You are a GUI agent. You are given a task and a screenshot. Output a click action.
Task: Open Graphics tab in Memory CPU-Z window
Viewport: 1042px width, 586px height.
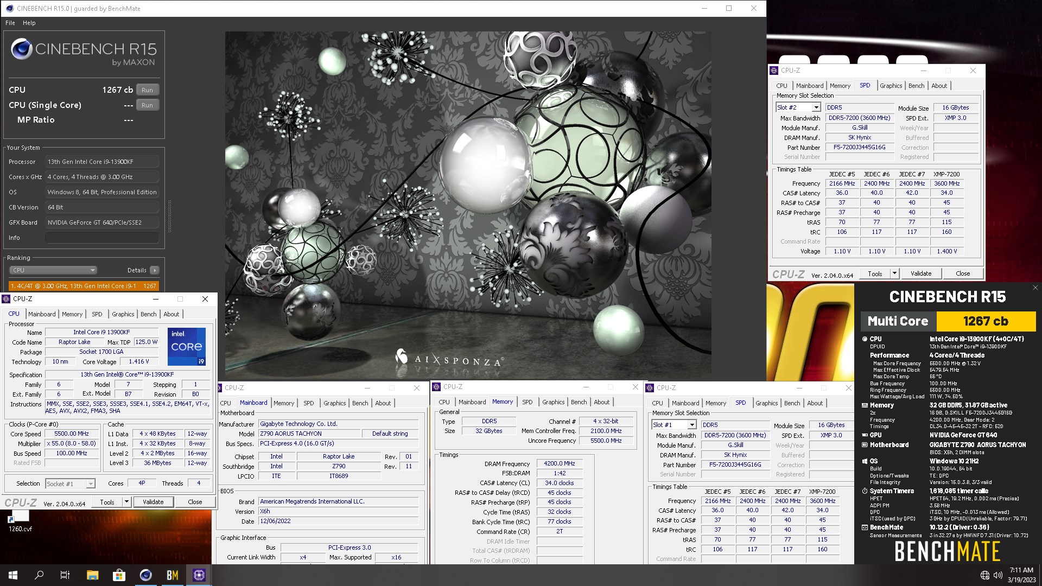pos(553,402)
